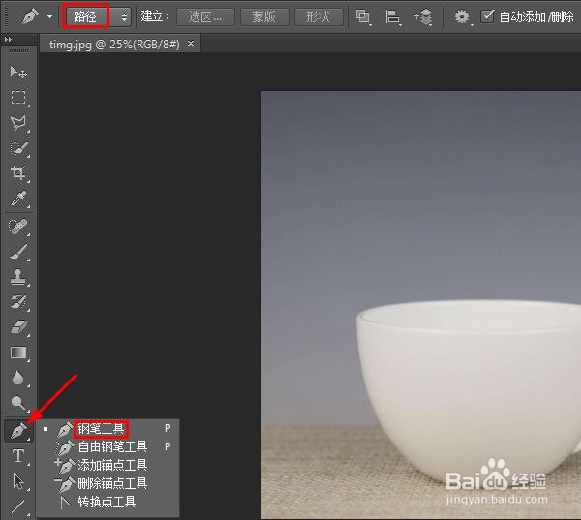Open the 路径 mode dropdown
Image resolution: width=581 pixels, height=520 pixels.
99,16
